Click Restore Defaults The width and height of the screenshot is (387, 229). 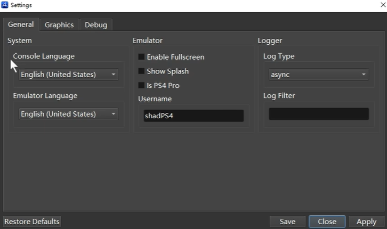(32, 222)
